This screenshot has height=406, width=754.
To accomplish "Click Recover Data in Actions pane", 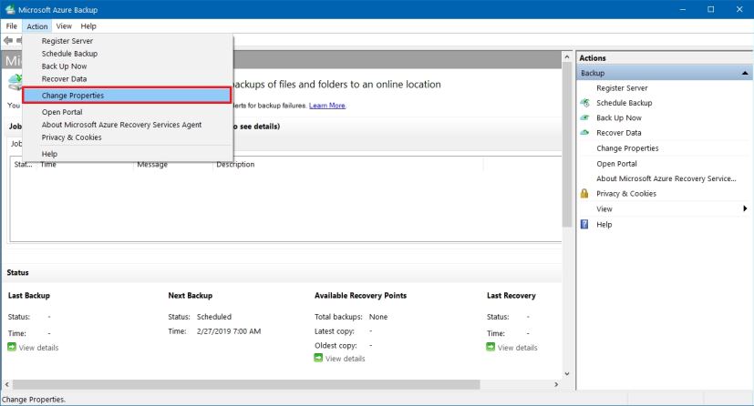I will click(619, 133).
